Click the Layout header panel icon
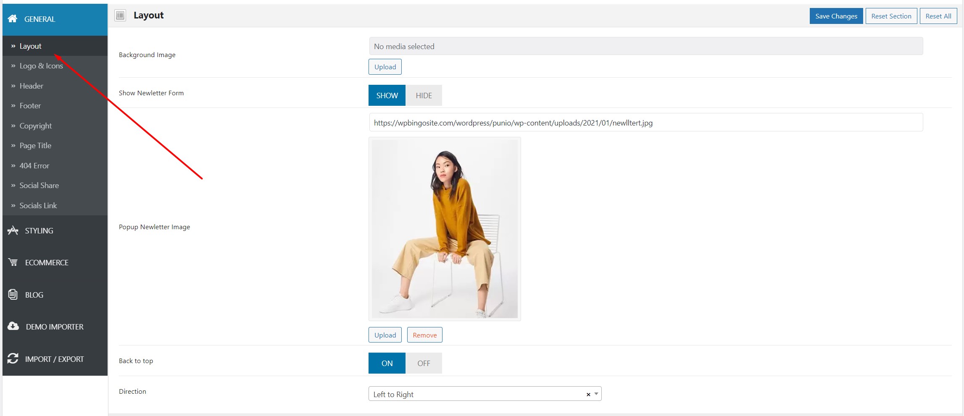 point(120,16)
